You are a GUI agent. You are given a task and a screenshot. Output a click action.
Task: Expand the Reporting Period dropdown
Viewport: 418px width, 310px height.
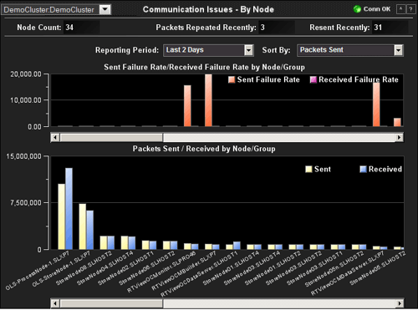pyautogui.click(x=248, y=50)
